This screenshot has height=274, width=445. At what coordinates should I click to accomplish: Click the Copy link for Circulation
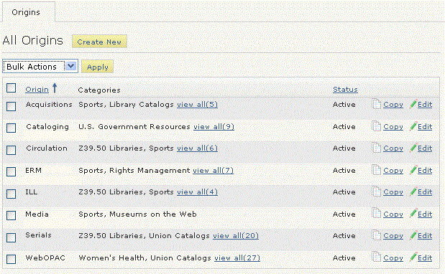393,148
